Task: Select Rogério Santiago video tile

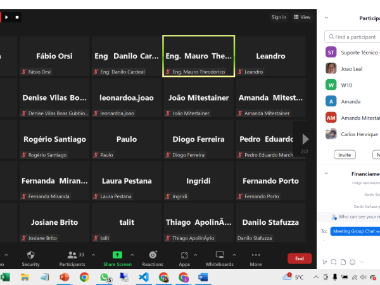Action: [x=54, y=139]
